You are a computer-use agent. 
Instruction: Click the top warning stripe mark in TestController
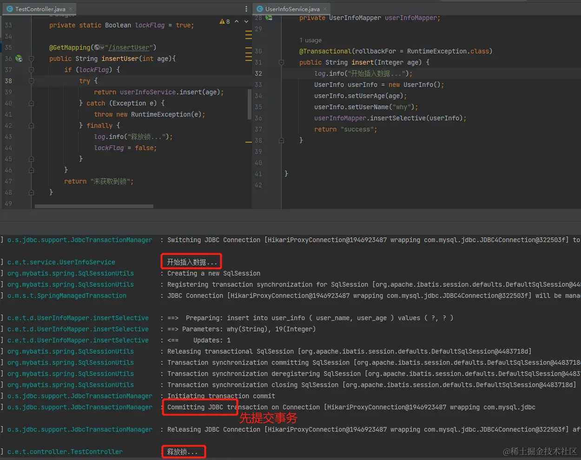pos(249,32)
